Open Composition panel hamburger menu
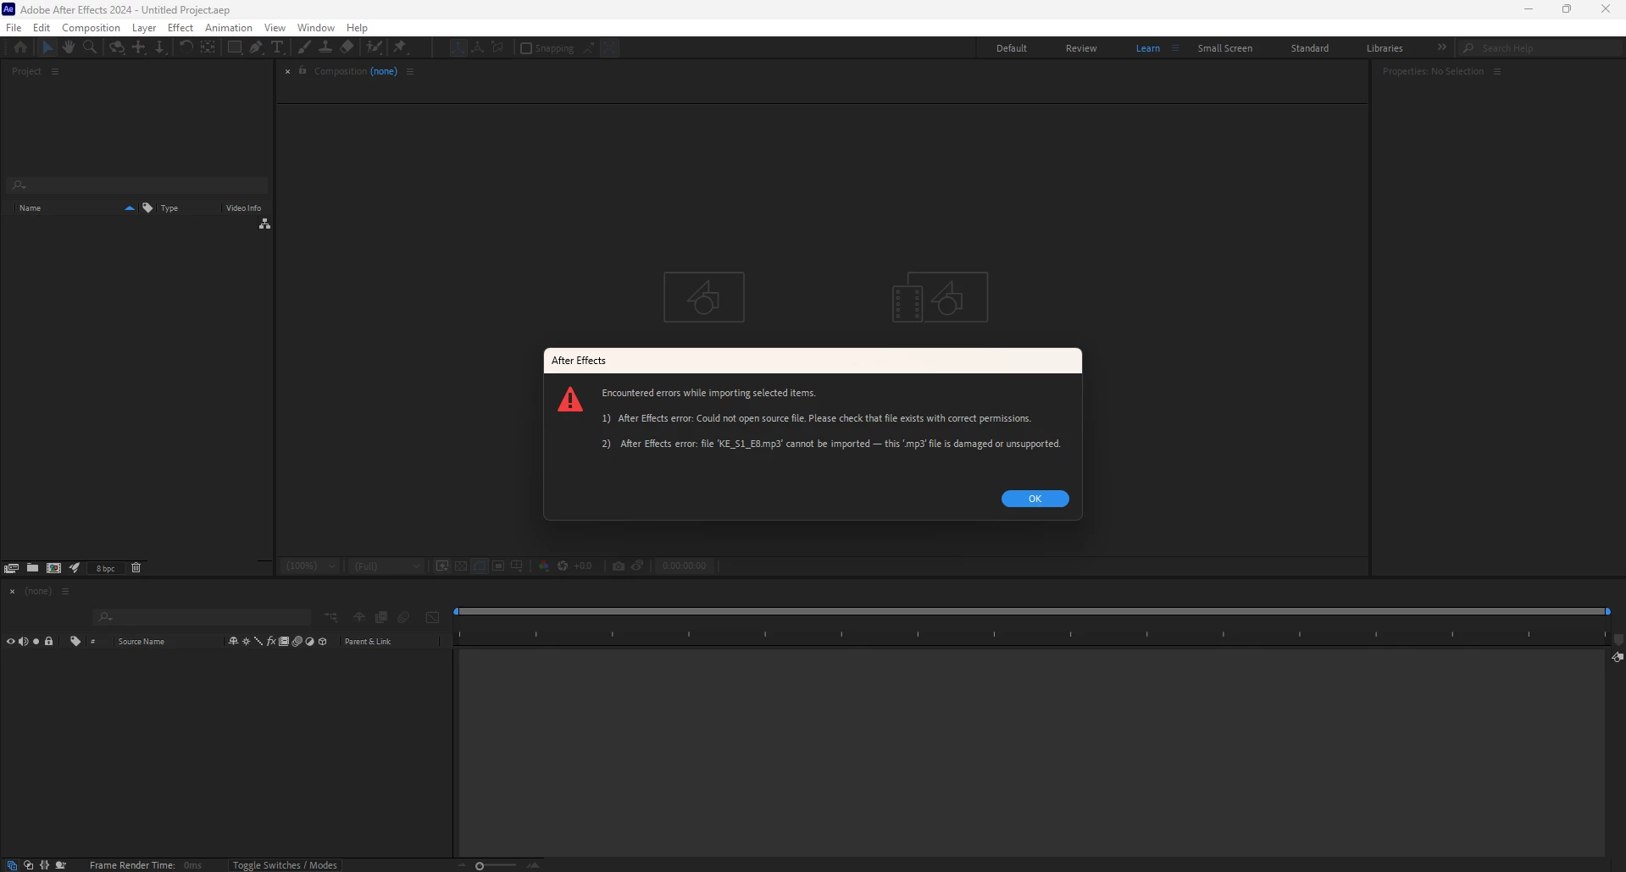Image resolution: width=1626 pixels, height=872 pixels. pos(410,71)
